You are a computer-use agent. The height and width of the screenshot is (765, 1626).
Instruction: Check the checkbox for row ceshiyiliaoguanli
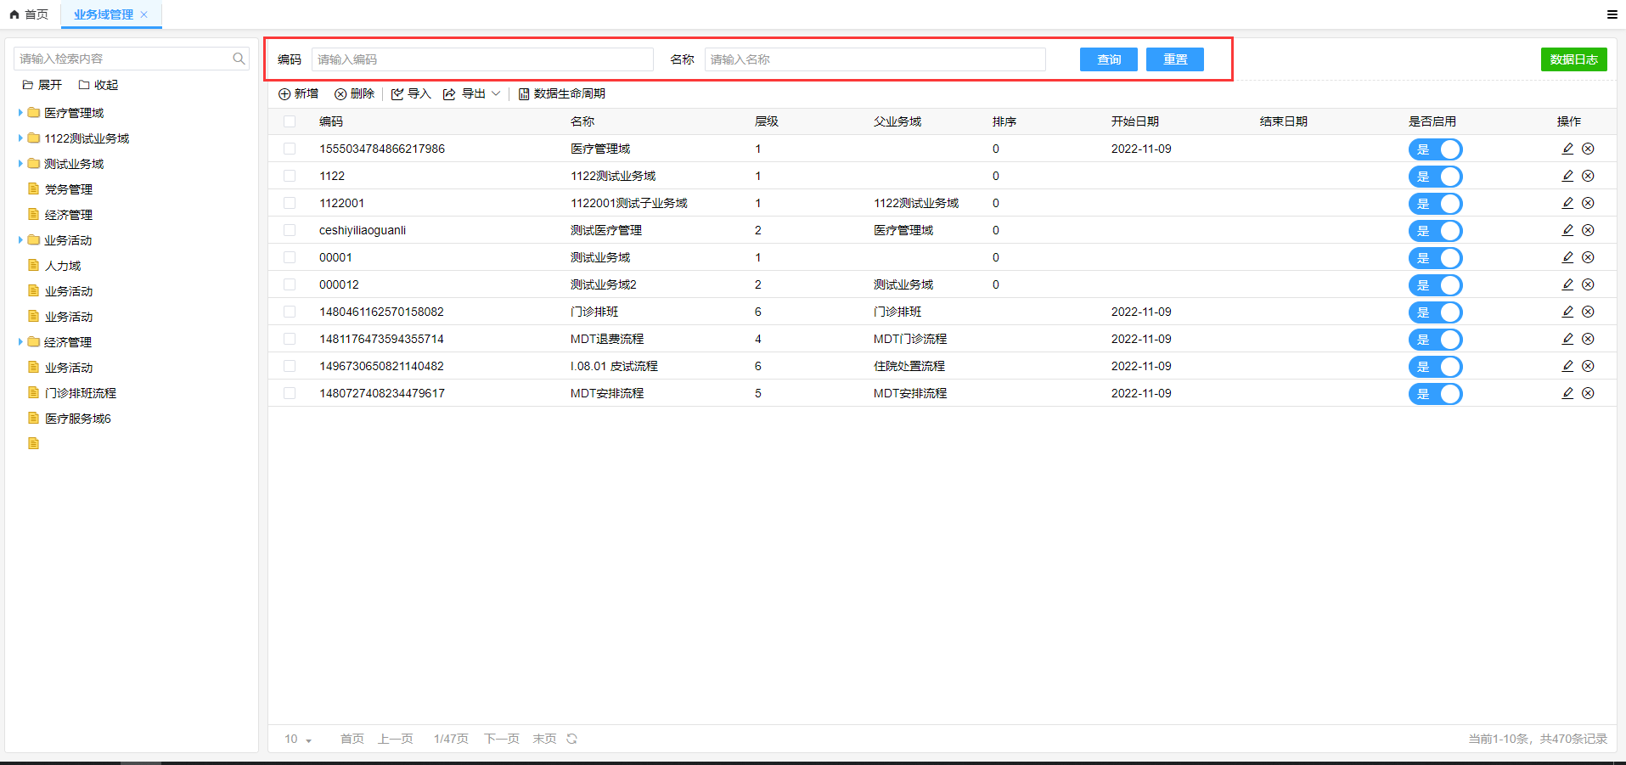click(290, 230)
